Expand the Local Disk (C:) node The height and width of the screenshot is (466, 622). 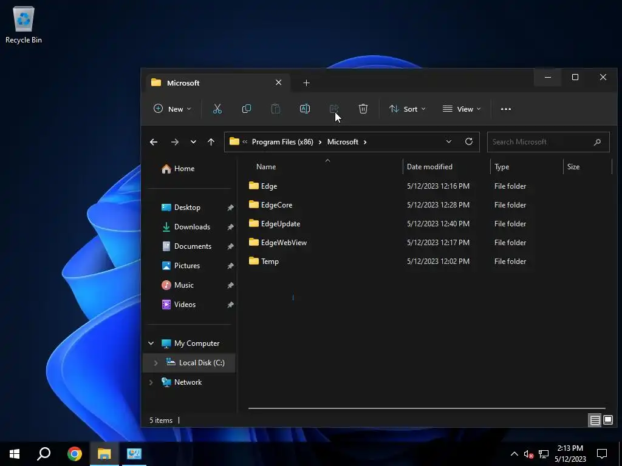coord(155,363)
